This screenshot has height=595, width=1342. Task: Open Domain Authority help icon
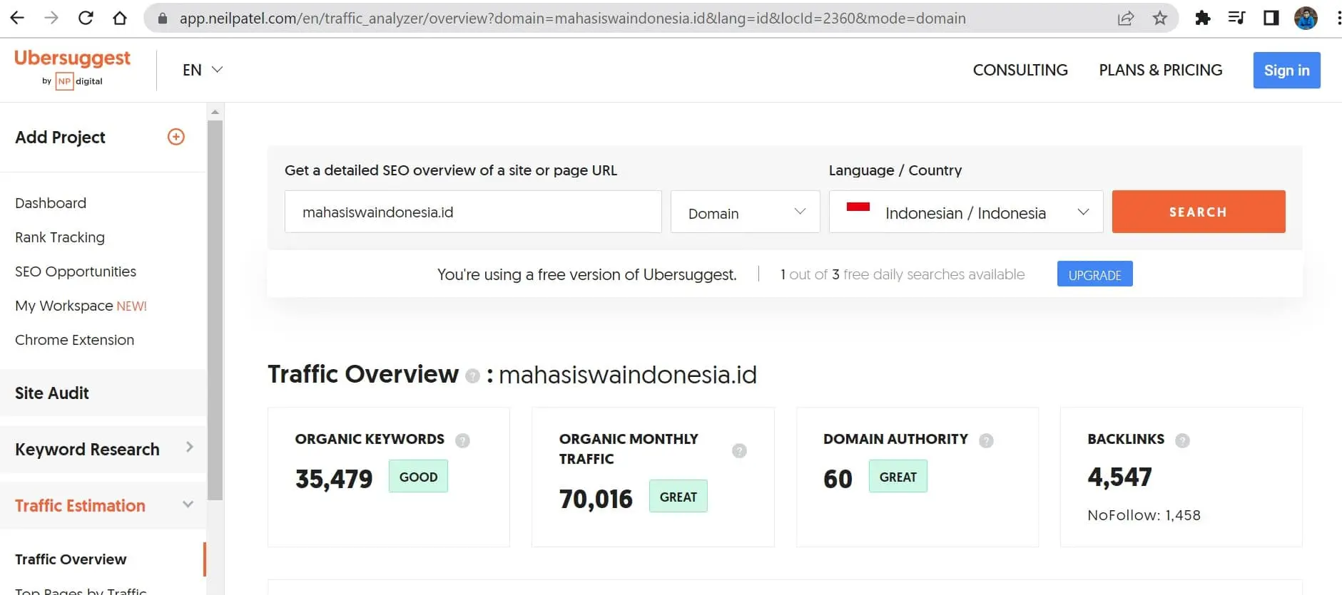(986, 440)
